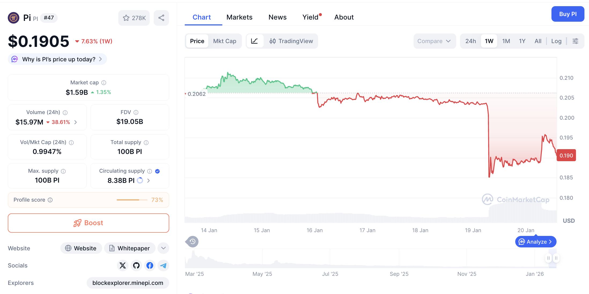This screenshot has width=589, height=294.
Task: Expand circulating supply details arrow
Action: [148, 180]
